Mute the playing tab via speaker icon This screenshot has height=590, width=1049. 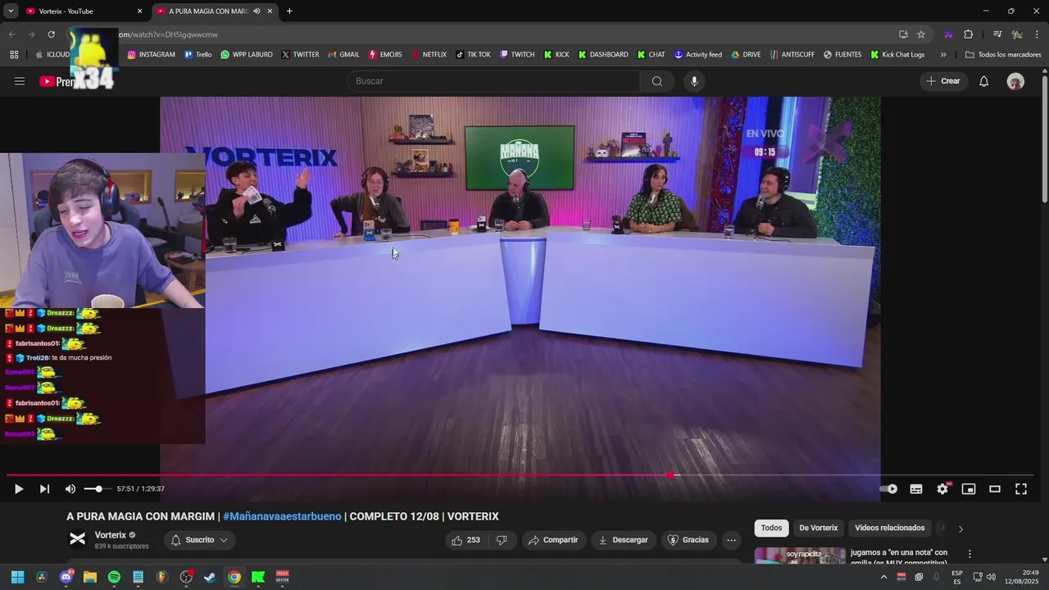pos(257,11)
